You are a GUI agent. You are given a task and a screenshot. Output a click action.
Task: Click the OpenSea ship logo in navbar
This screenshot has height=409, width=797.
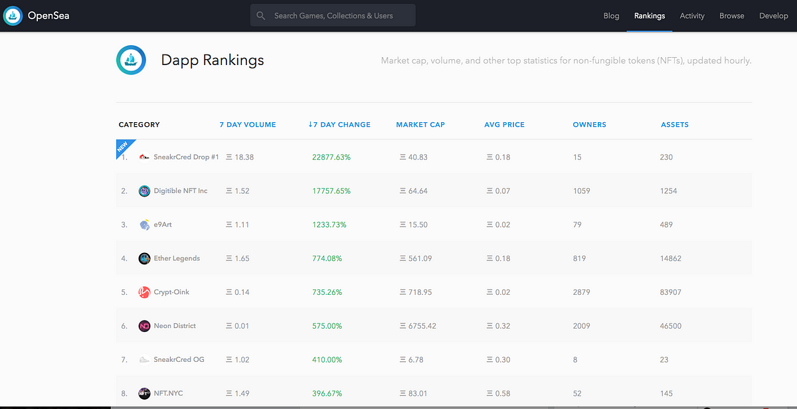(13, 15)
